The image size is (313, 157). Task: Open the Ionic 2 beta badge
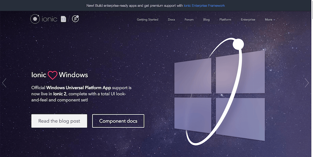click(x=76, y=19)
